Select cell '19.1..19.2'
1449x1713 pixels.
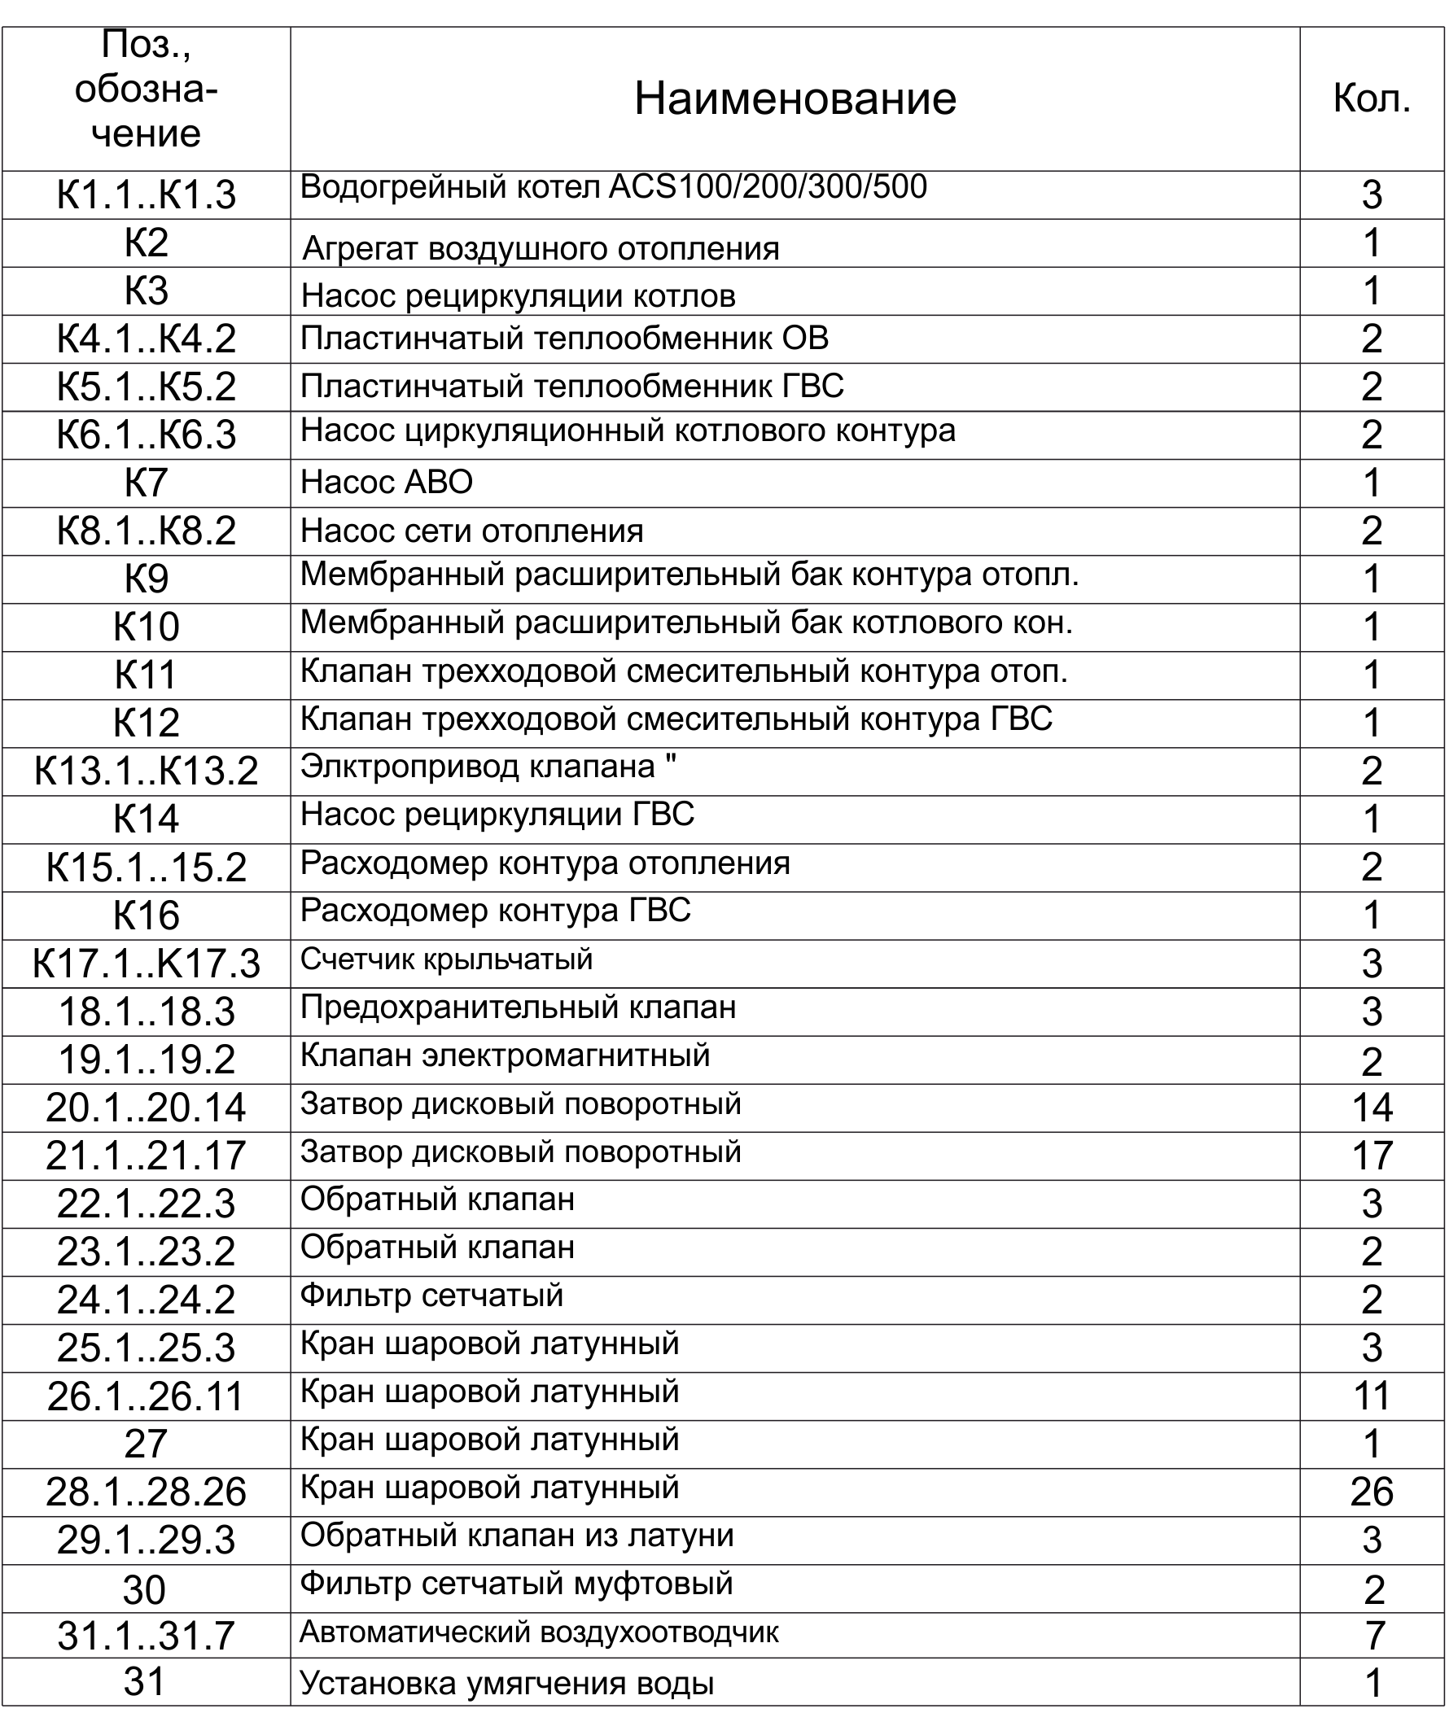click(x=147, y=1060)
